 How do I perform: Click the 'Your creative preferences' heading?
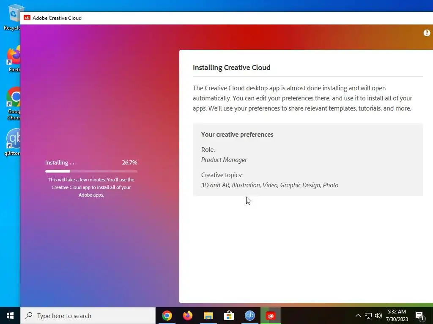coord(237,135)
